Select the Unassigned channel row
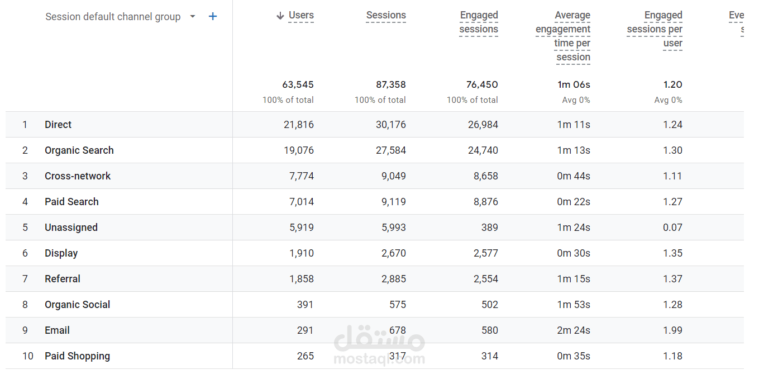 71,228
